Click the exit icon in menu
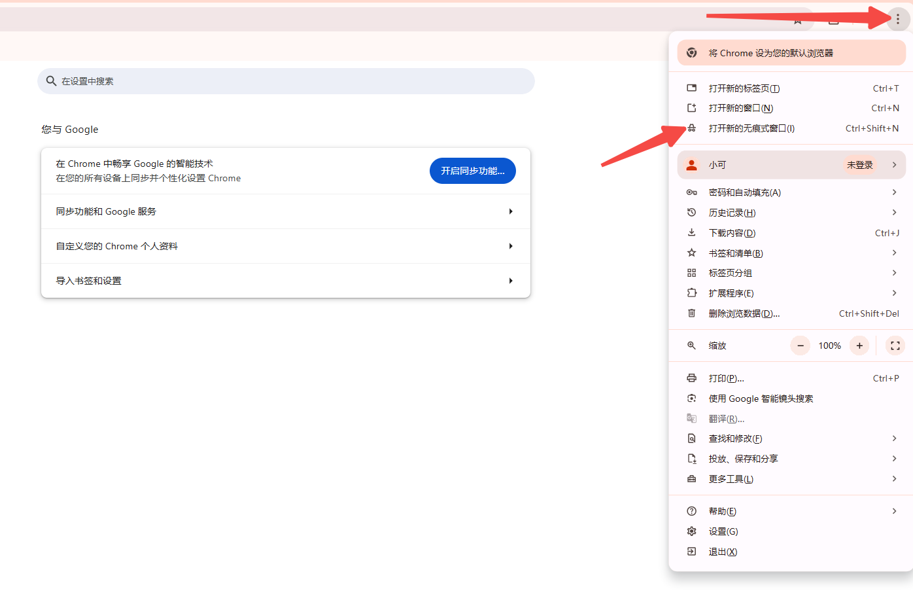Viewport: 913px width, 604px height. point(691,552)
